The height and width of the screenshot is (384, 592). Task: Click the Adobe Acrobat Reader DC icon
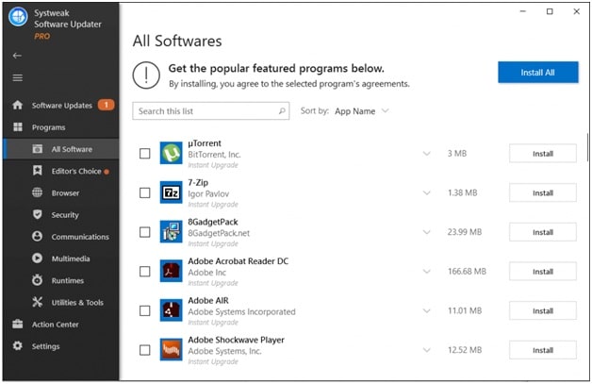tap(171, 272)
